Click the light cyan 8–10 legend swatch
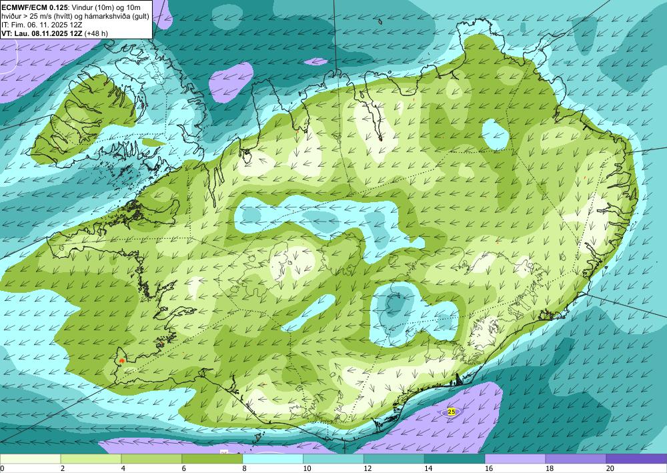The height and width of the screenshot is (473, 667). 273,459
